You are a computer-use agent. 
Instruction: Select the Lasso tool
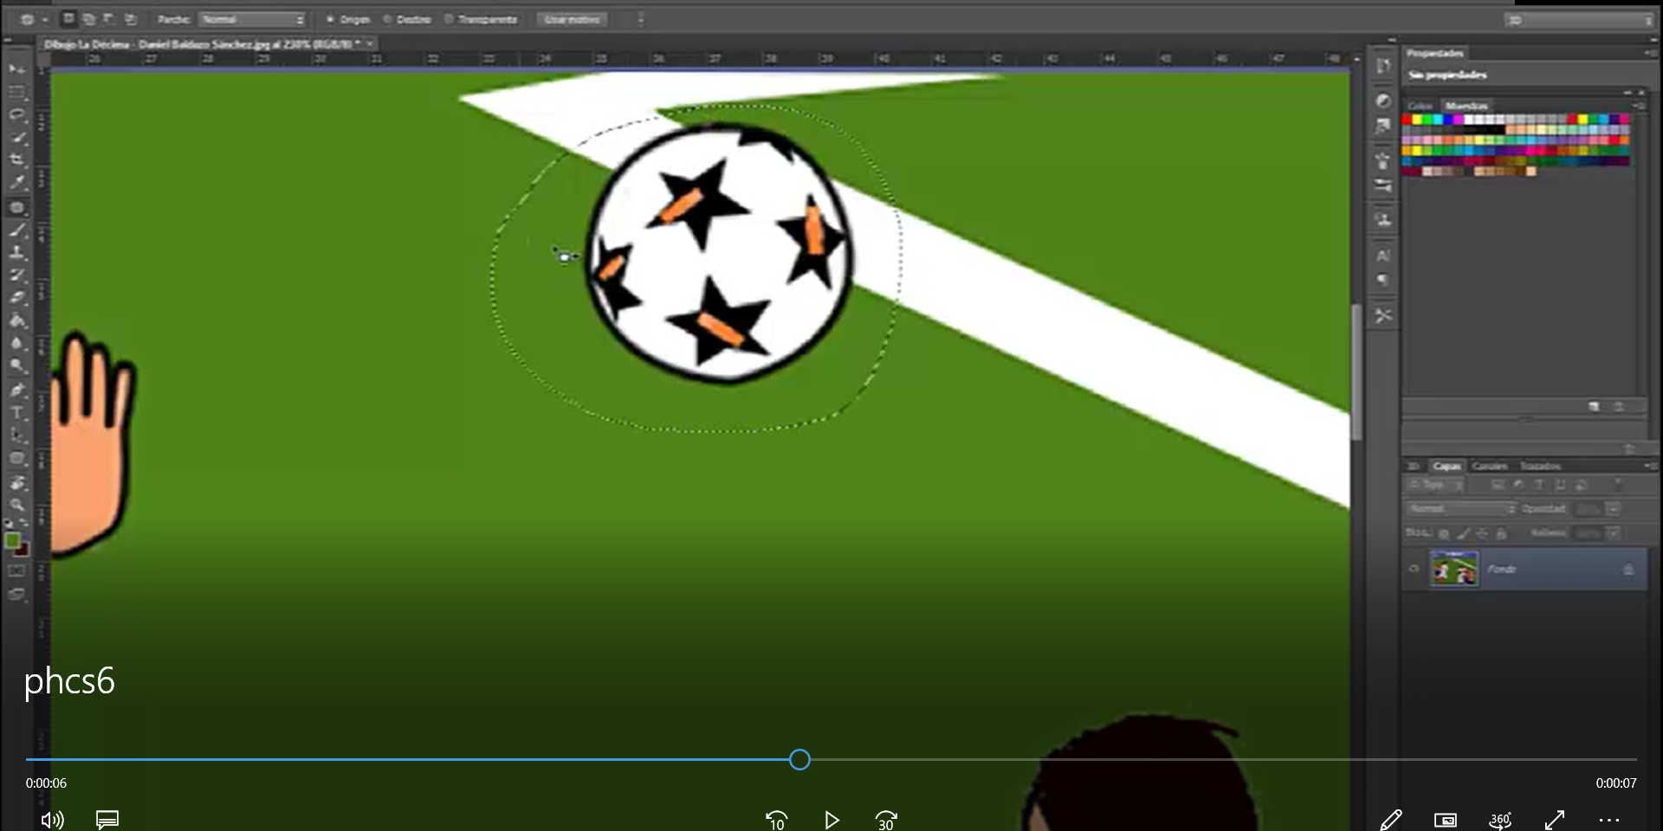pos(16,113)
